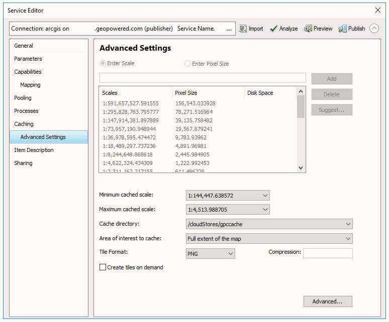The height and width of the screenshot is (322, 389).
Task: Open Preview from the toolbar
Action: tap(308, 29)
